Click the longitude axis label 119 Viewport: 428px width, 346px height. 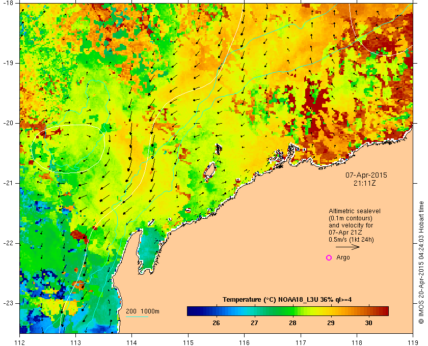(x=413, y=342)
